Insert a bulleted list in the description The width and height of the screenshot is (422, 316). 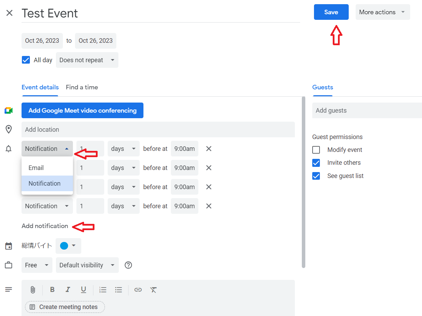(119, 290)
